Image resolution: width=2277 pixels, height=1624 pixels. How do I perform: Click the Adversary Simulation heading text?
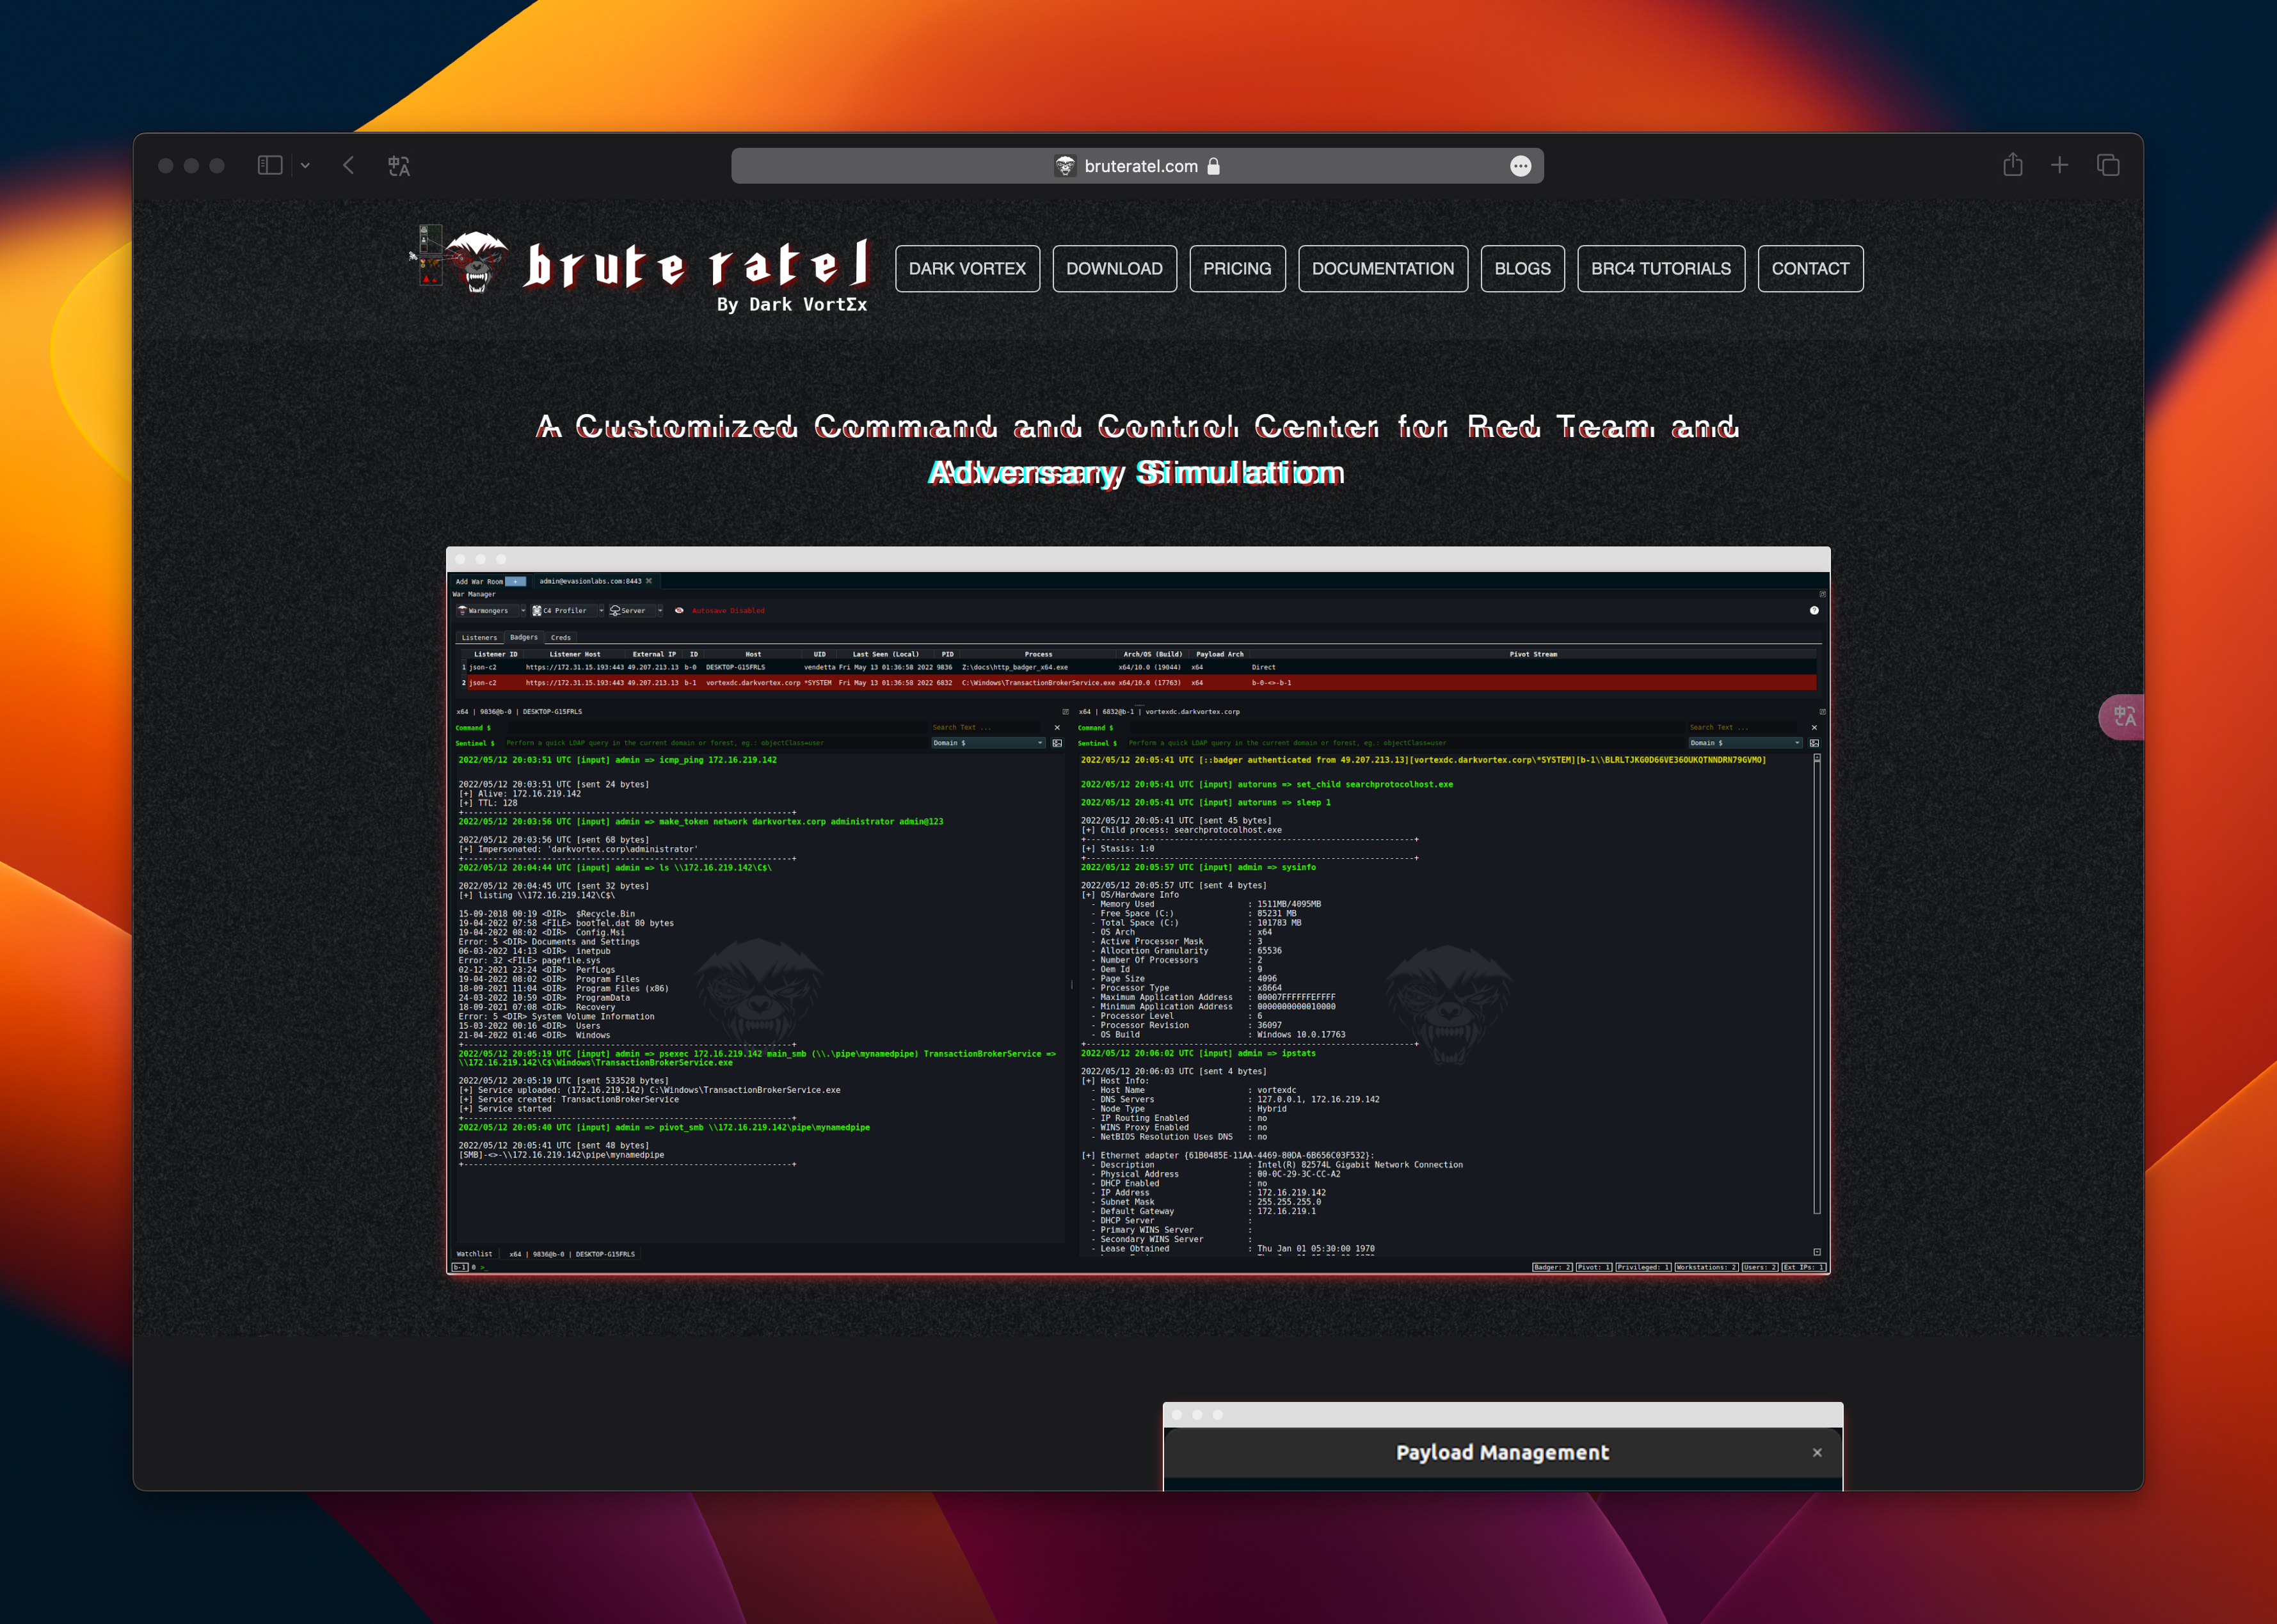pos(1136,472)
